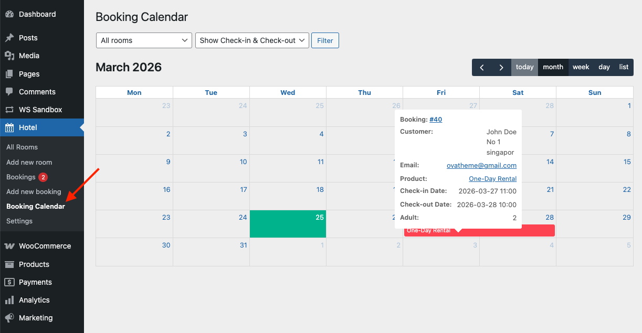Go to previous month arrow

point(482,67)
